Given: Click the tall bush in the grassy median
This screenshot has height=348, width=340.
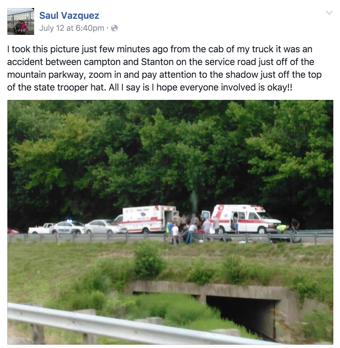Looking at the screenshot, I should coord(148,260).
